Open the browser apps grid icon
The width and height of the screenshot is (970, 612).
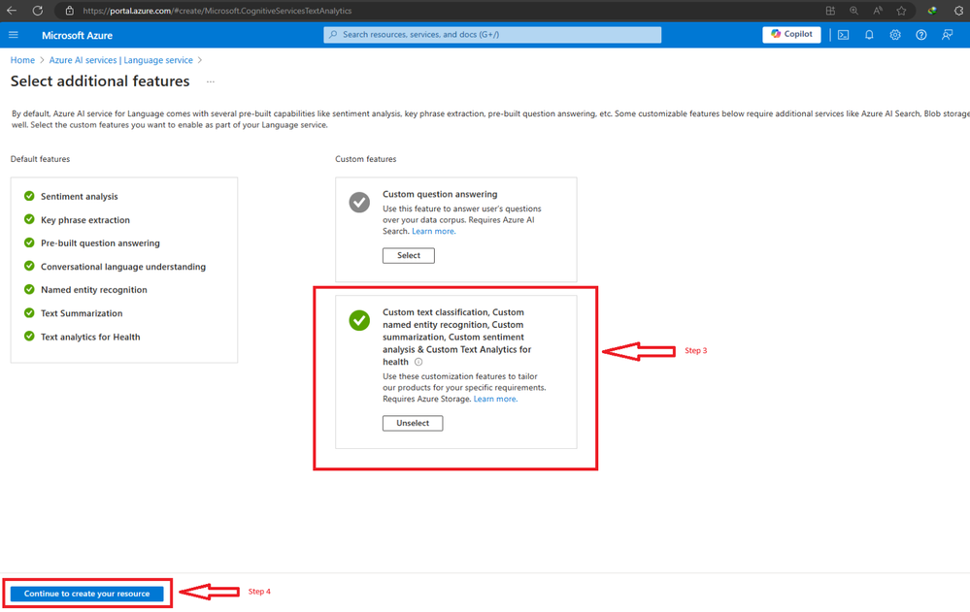(x=830, y=11)
